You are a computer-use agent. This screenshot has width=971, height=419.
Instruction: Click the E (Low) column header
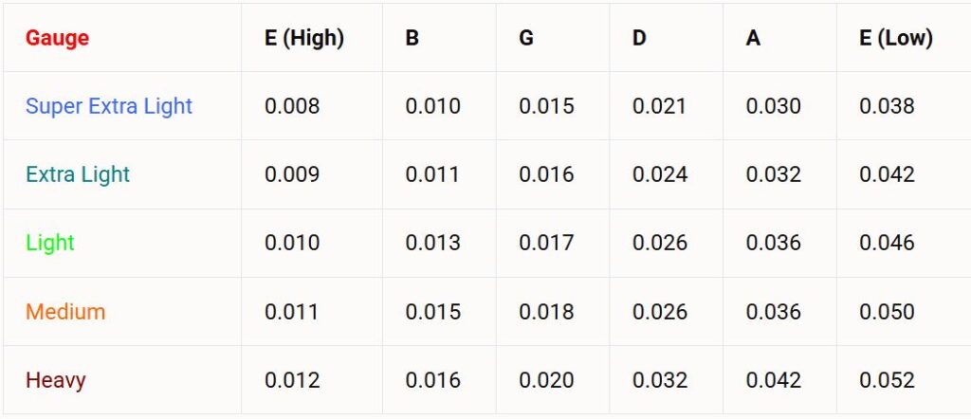click(896, 38)
